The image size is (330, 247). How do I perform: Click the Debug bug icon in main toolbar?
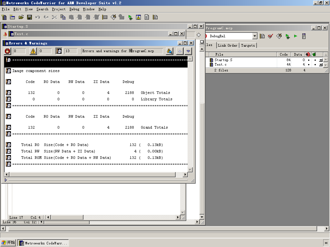(x=130, y=17)
